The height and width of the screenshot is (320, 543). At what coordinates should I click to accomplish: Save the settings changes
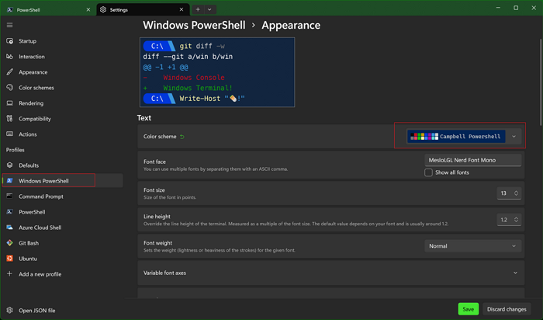click(x=469, y=309)
